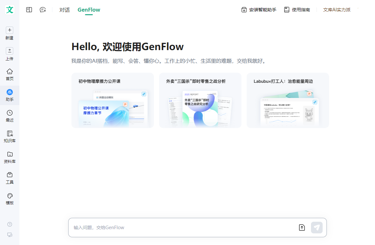Click the help question mark icon
The height and width of the screenshot is (245, 375).
pos(9,224)
